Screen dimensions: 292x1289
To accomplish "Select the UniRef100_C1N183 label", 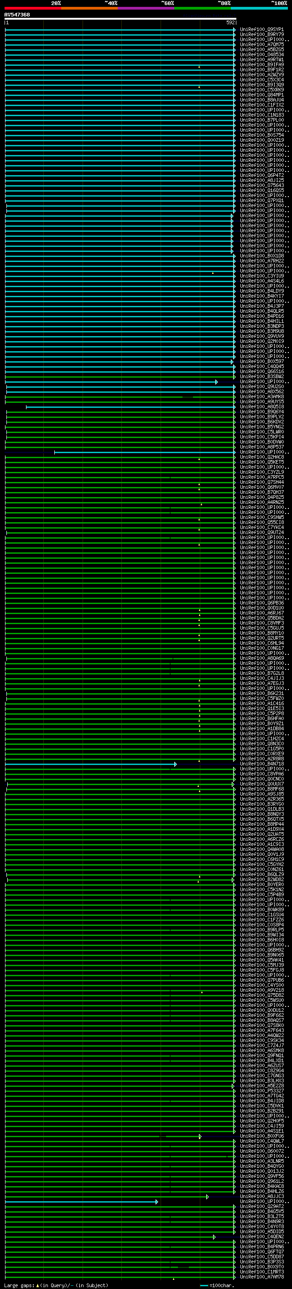I will (x=261, y=115).
